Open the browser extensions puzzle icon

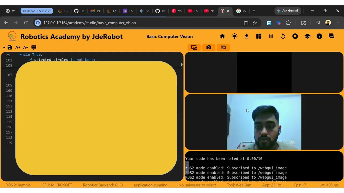pos(288,23)
